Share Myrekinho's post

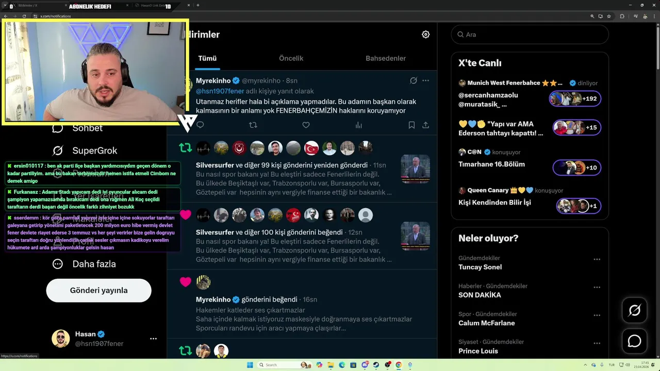pos(425,125)
